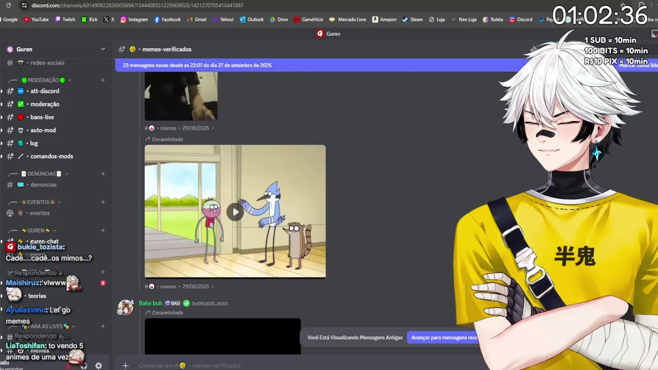
Task: Open the Instagram bookmark
Action: 134,20
